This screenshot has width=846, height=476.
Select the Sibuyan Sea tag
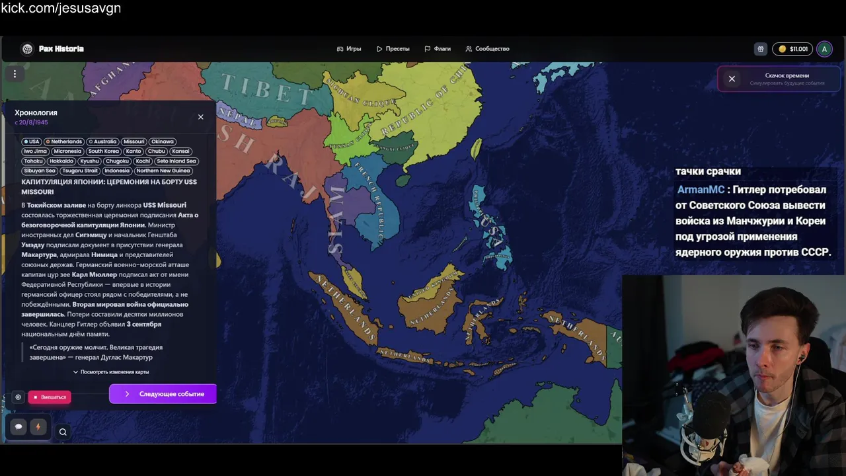tap(40, 171)
